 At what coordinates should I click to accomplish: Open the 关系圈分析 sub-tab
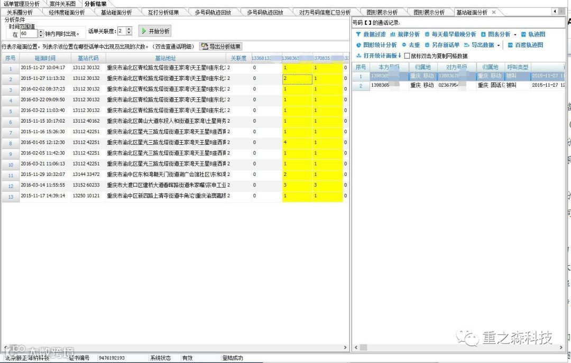tap(20, 12)
